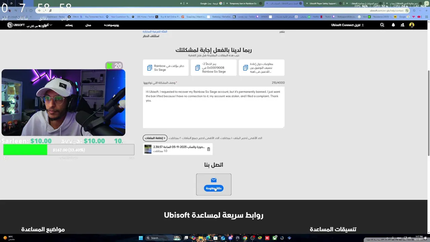Screen dimensions: 430x242
Task: Click the Ubisoft Connect download button
Action: point(347,25)
